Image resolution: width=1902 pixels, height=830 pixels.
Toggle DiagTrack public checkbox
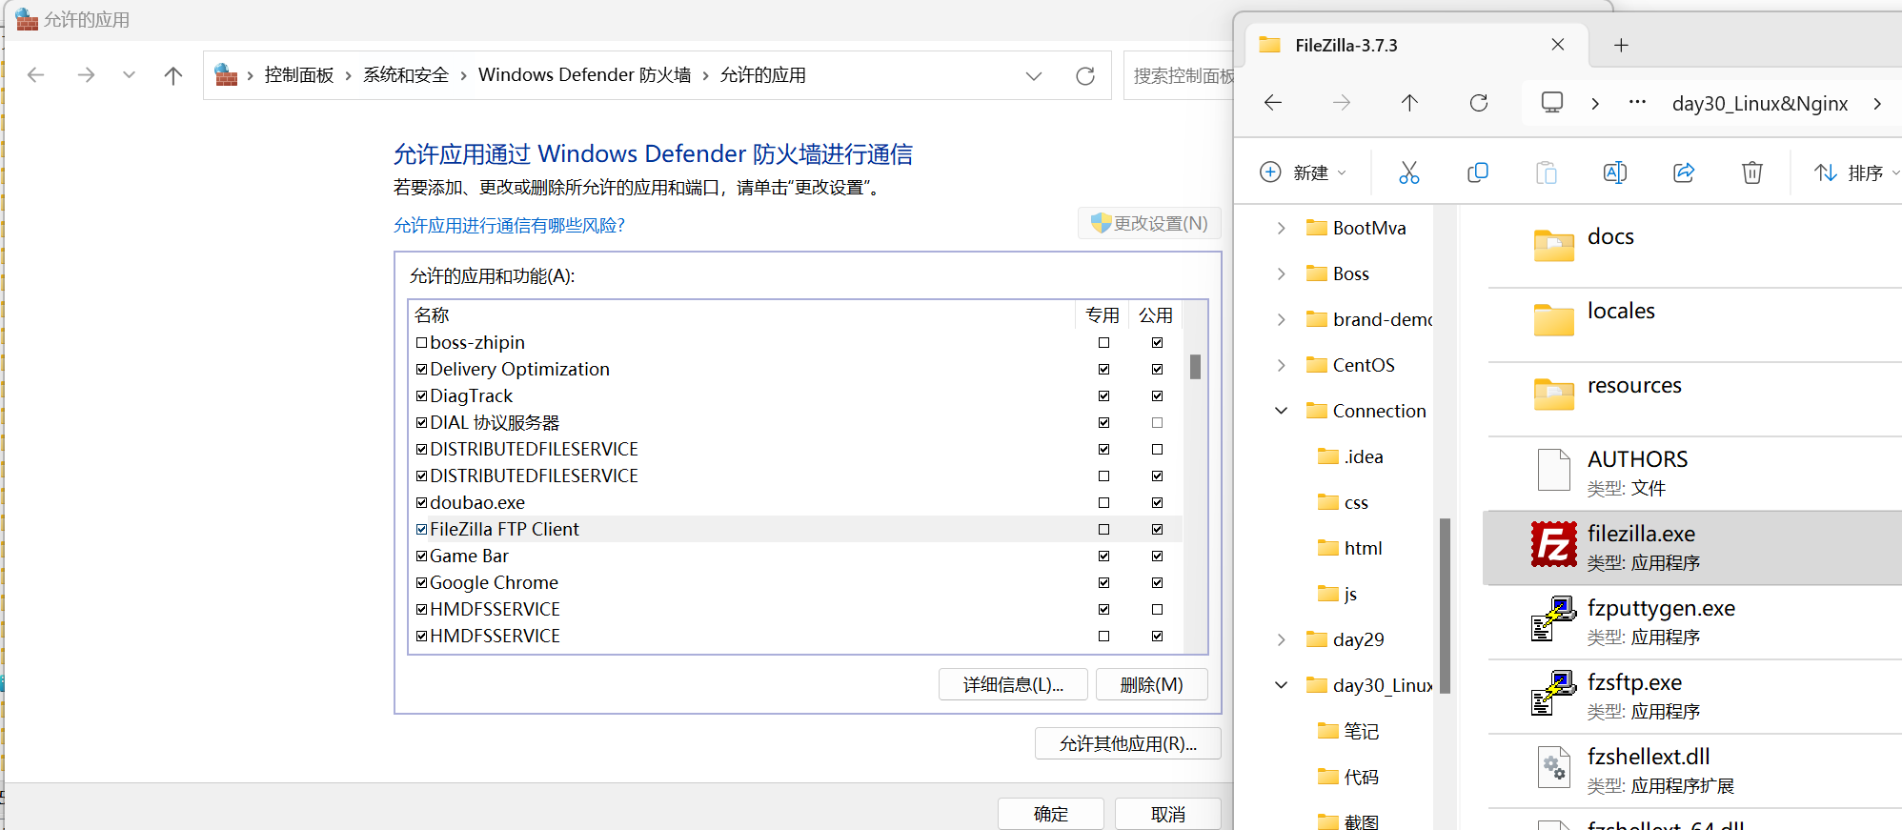[1157, 395]
